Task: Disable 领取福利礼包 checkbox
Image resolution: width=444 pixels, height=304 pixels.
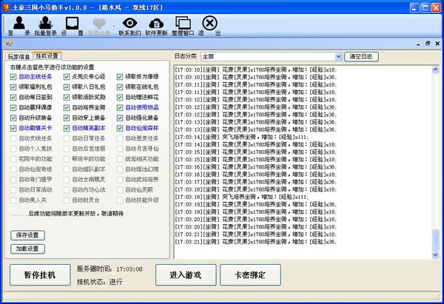Action: click(x=13, y=87)
